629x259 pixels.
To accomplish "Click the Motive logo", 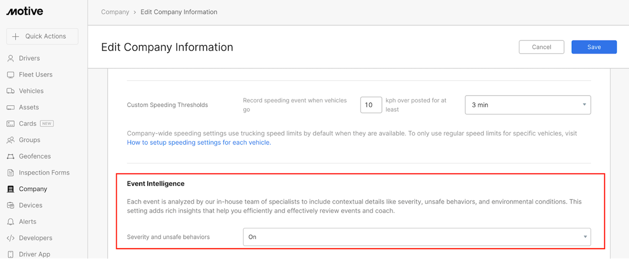I will point(25,11).
